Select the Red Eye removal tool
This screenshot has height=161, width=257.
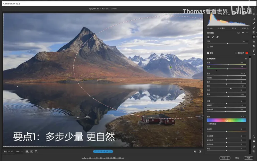point(254,42)
